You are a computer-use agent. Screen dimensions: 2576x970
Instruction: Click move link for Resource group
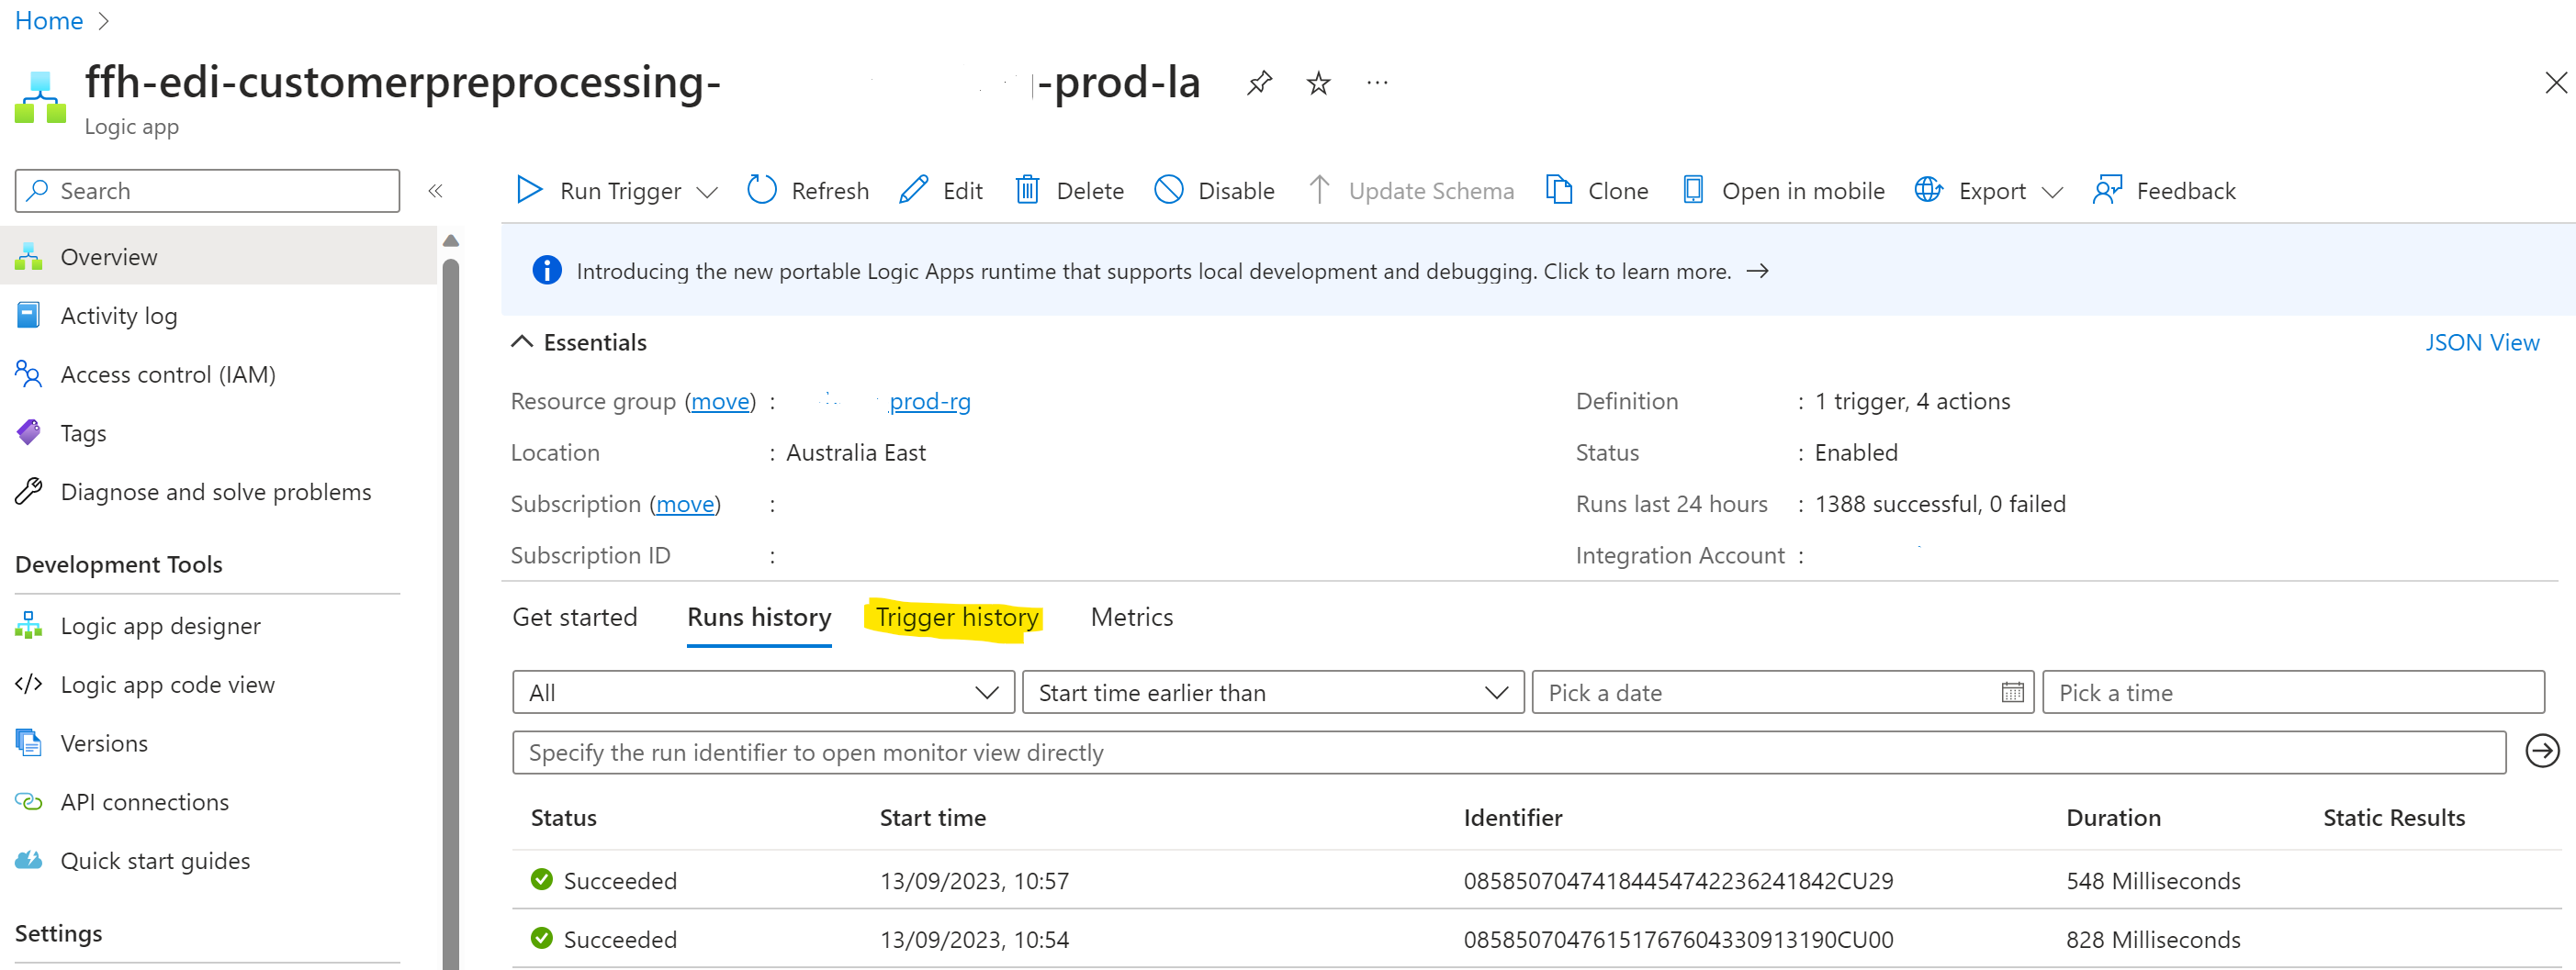[x=720, y=402]
